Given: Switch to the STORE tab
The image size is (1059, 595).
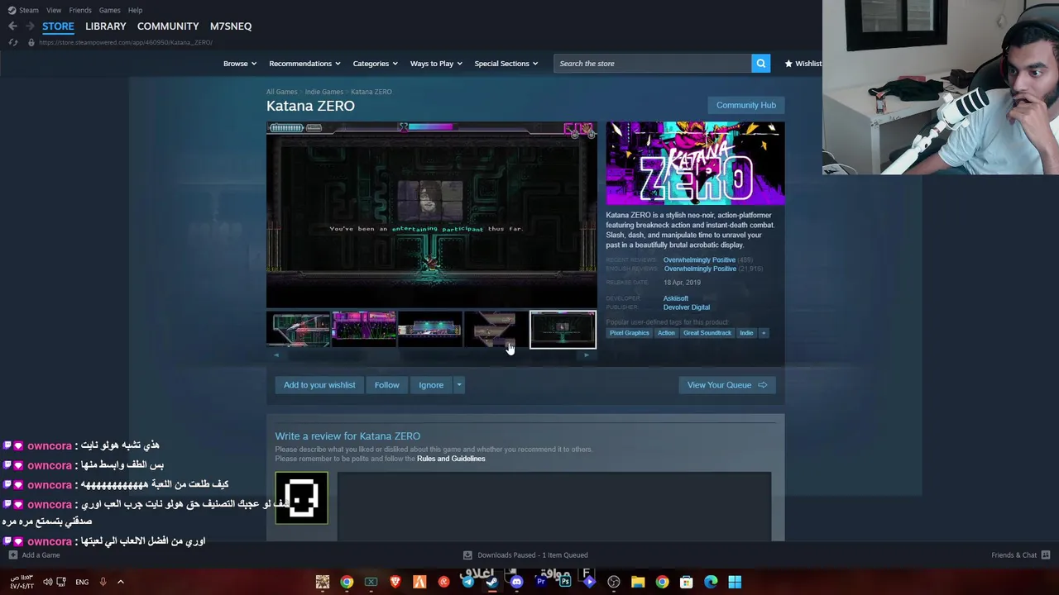Looking at the screenshot, I should 58,26.
